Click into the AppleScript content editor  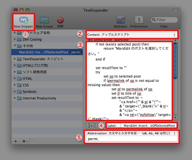(129, 81)
